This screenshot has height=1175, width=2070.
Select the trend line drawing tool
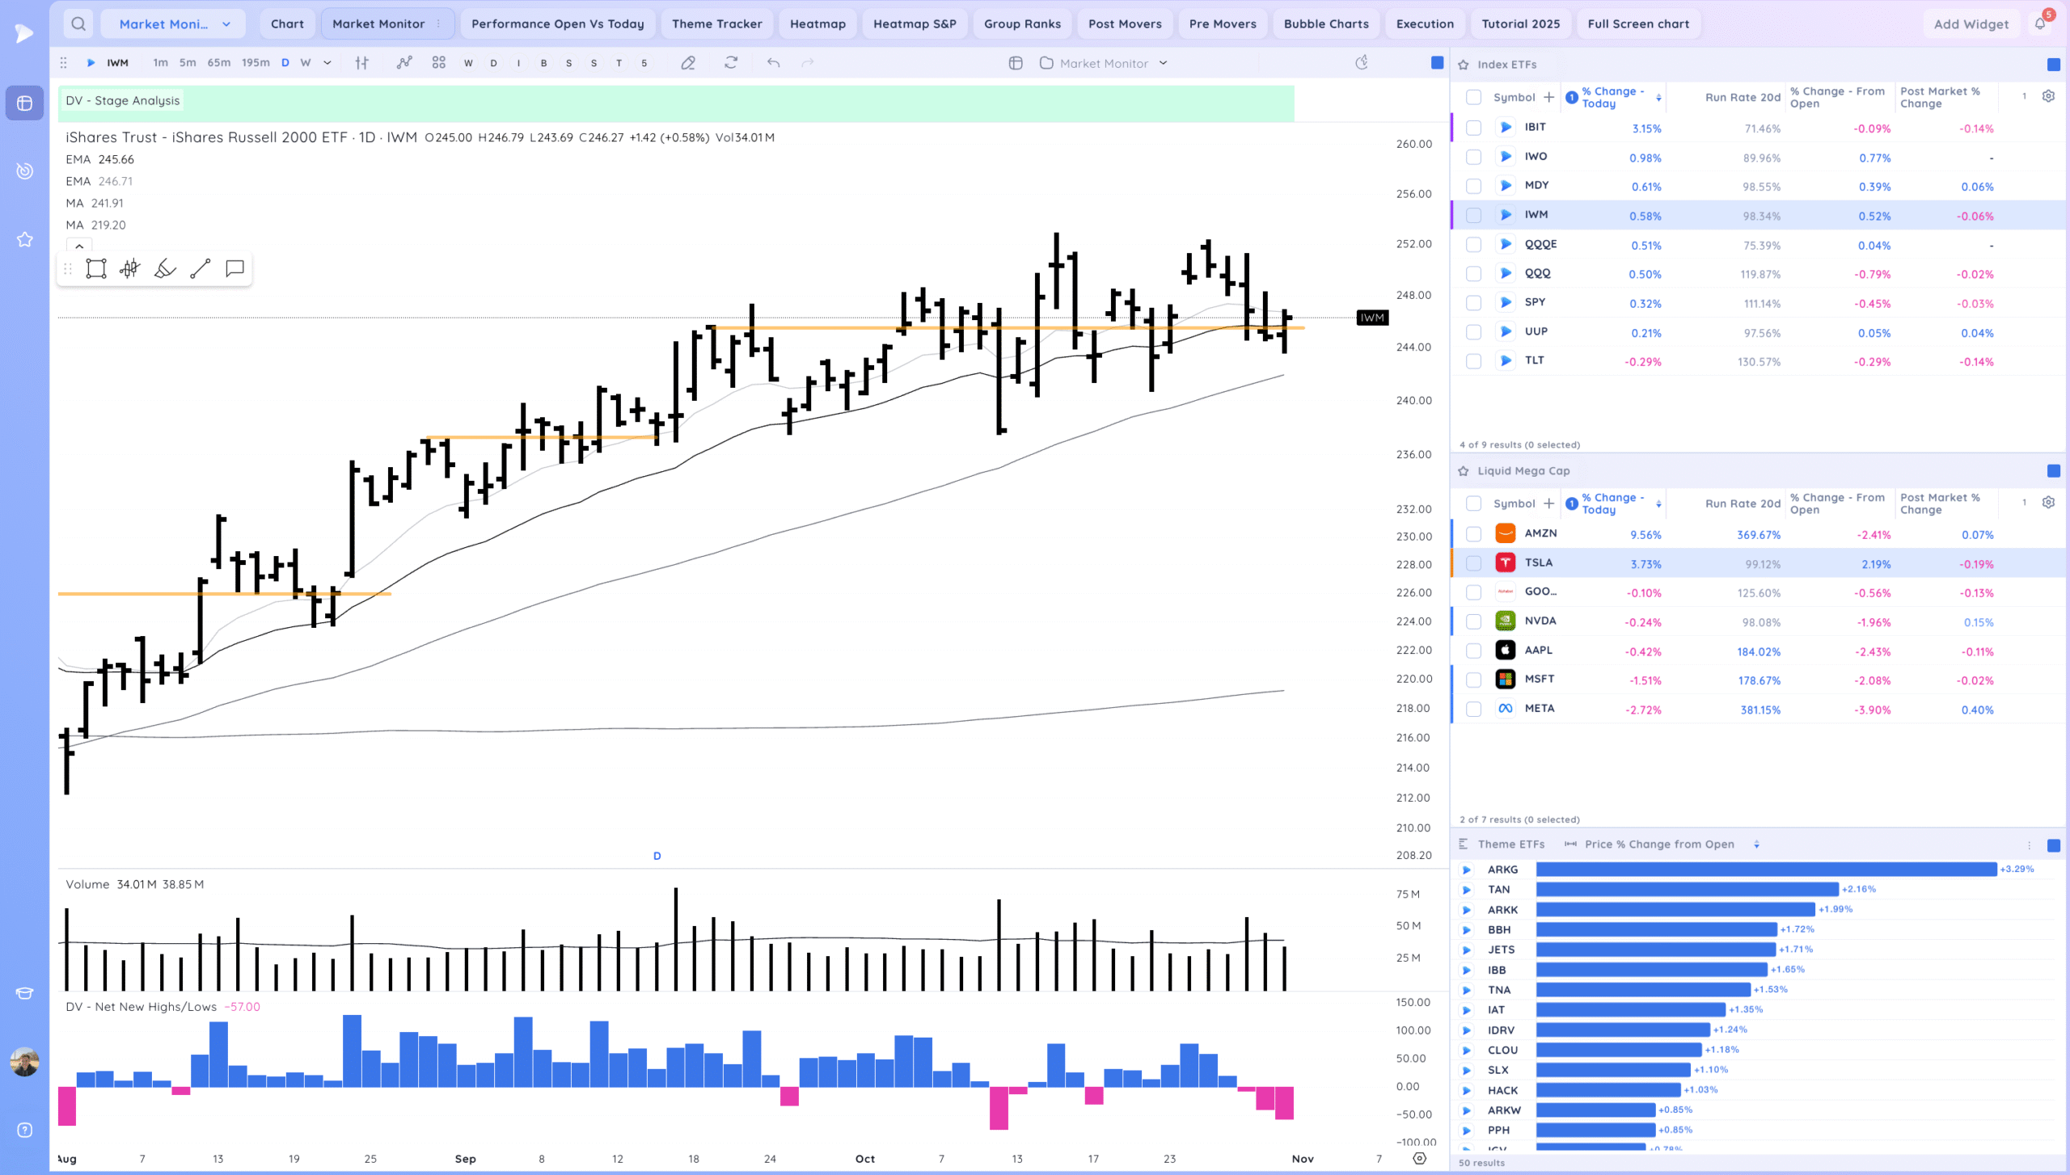[201, 268]
